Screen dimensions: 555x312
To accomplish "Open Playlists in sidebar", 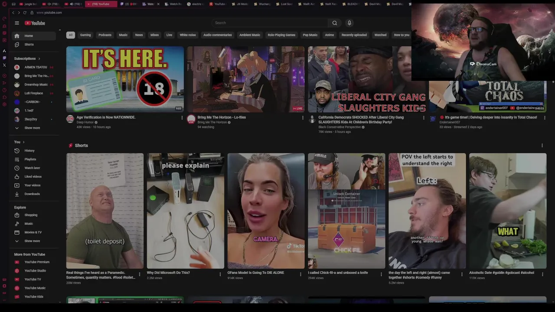I will pyautogui.click(x=33, y=159).
